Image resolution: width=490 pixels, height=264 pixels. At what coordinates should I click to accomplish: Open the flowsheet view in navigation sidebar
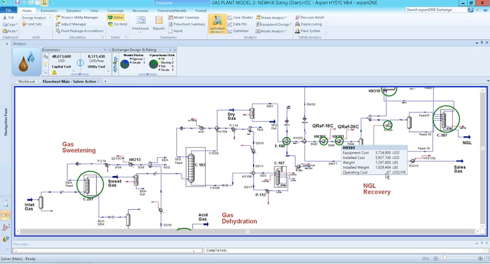pyautogui.click(x=6, y=215)
